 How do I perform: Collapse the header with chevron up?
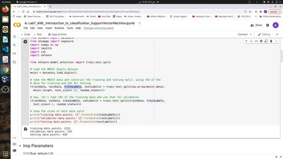click(x=277, y=34)
